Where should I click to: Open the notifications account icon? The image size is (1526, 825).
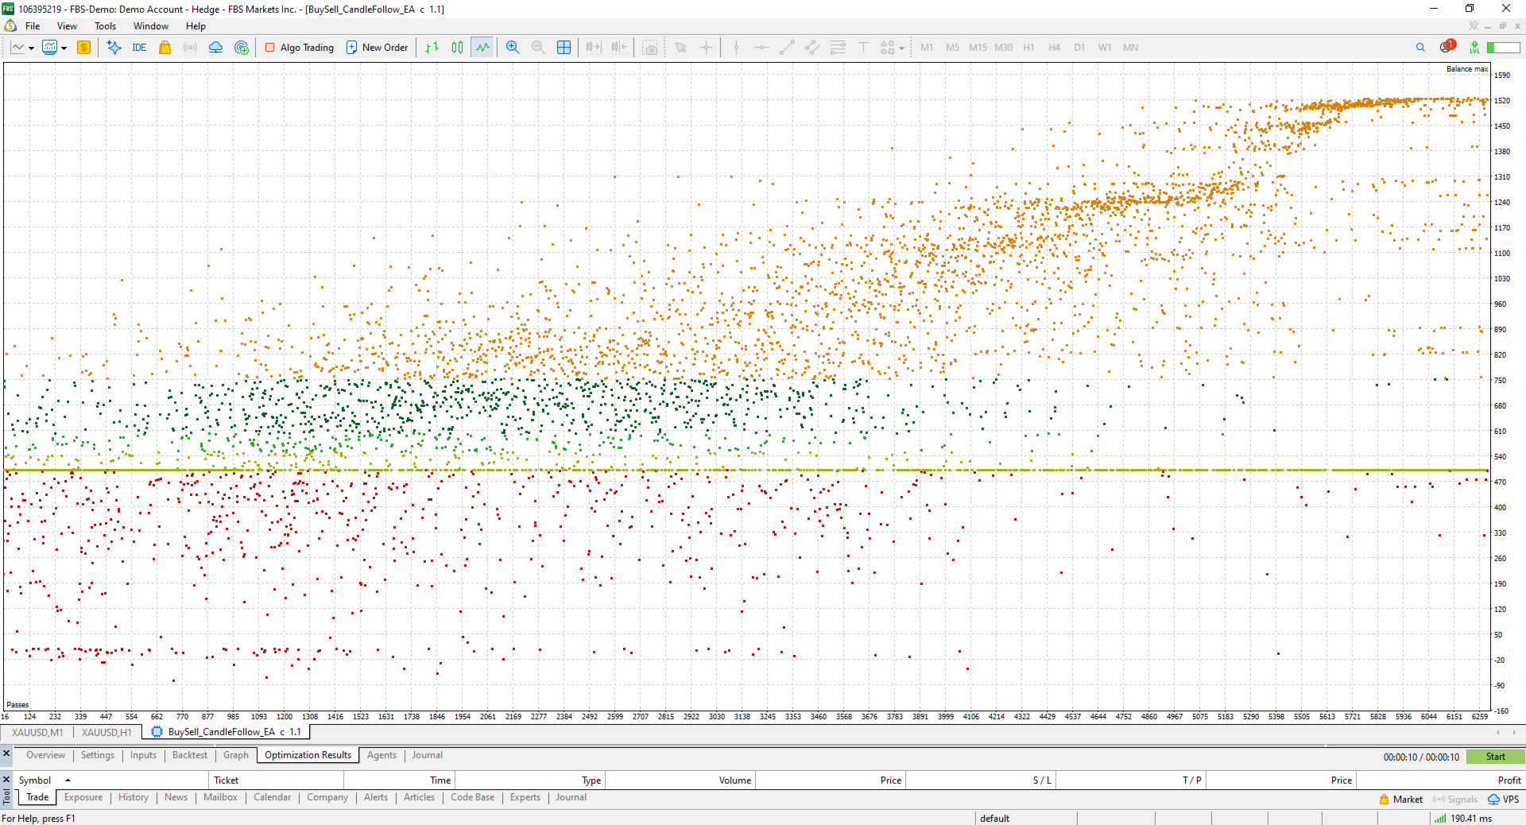point(1447,47)
